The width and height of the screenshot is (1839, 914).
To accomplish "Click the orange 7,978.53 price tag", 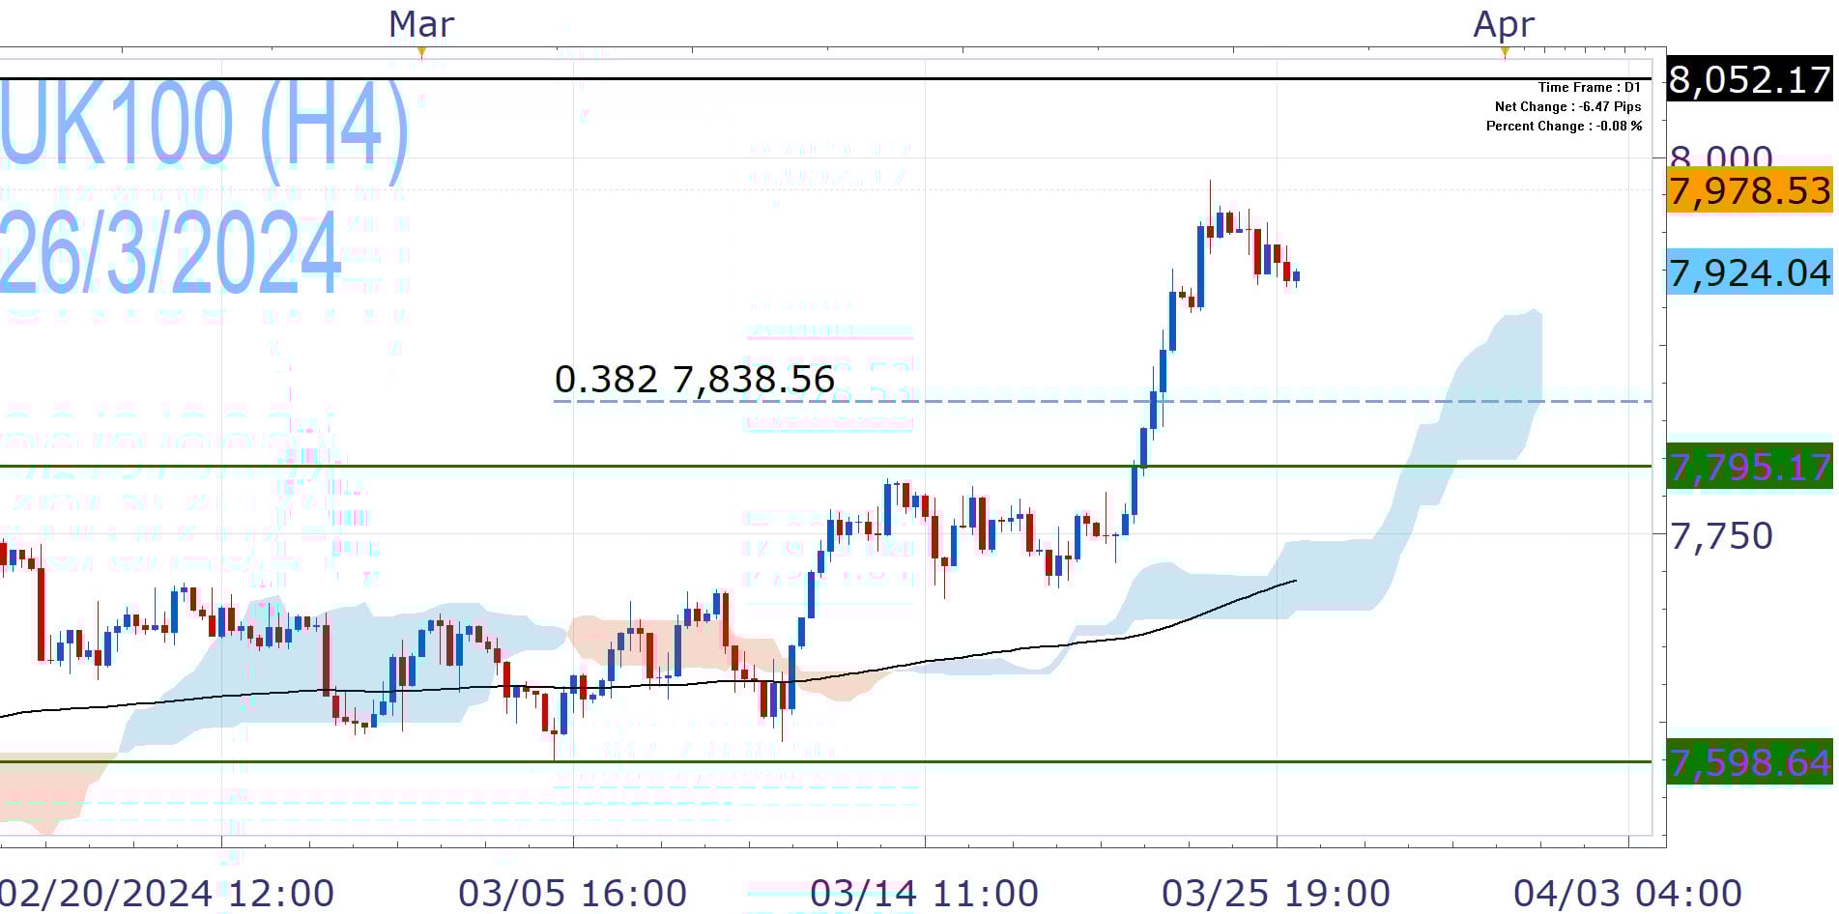I will pos(1748,190).
